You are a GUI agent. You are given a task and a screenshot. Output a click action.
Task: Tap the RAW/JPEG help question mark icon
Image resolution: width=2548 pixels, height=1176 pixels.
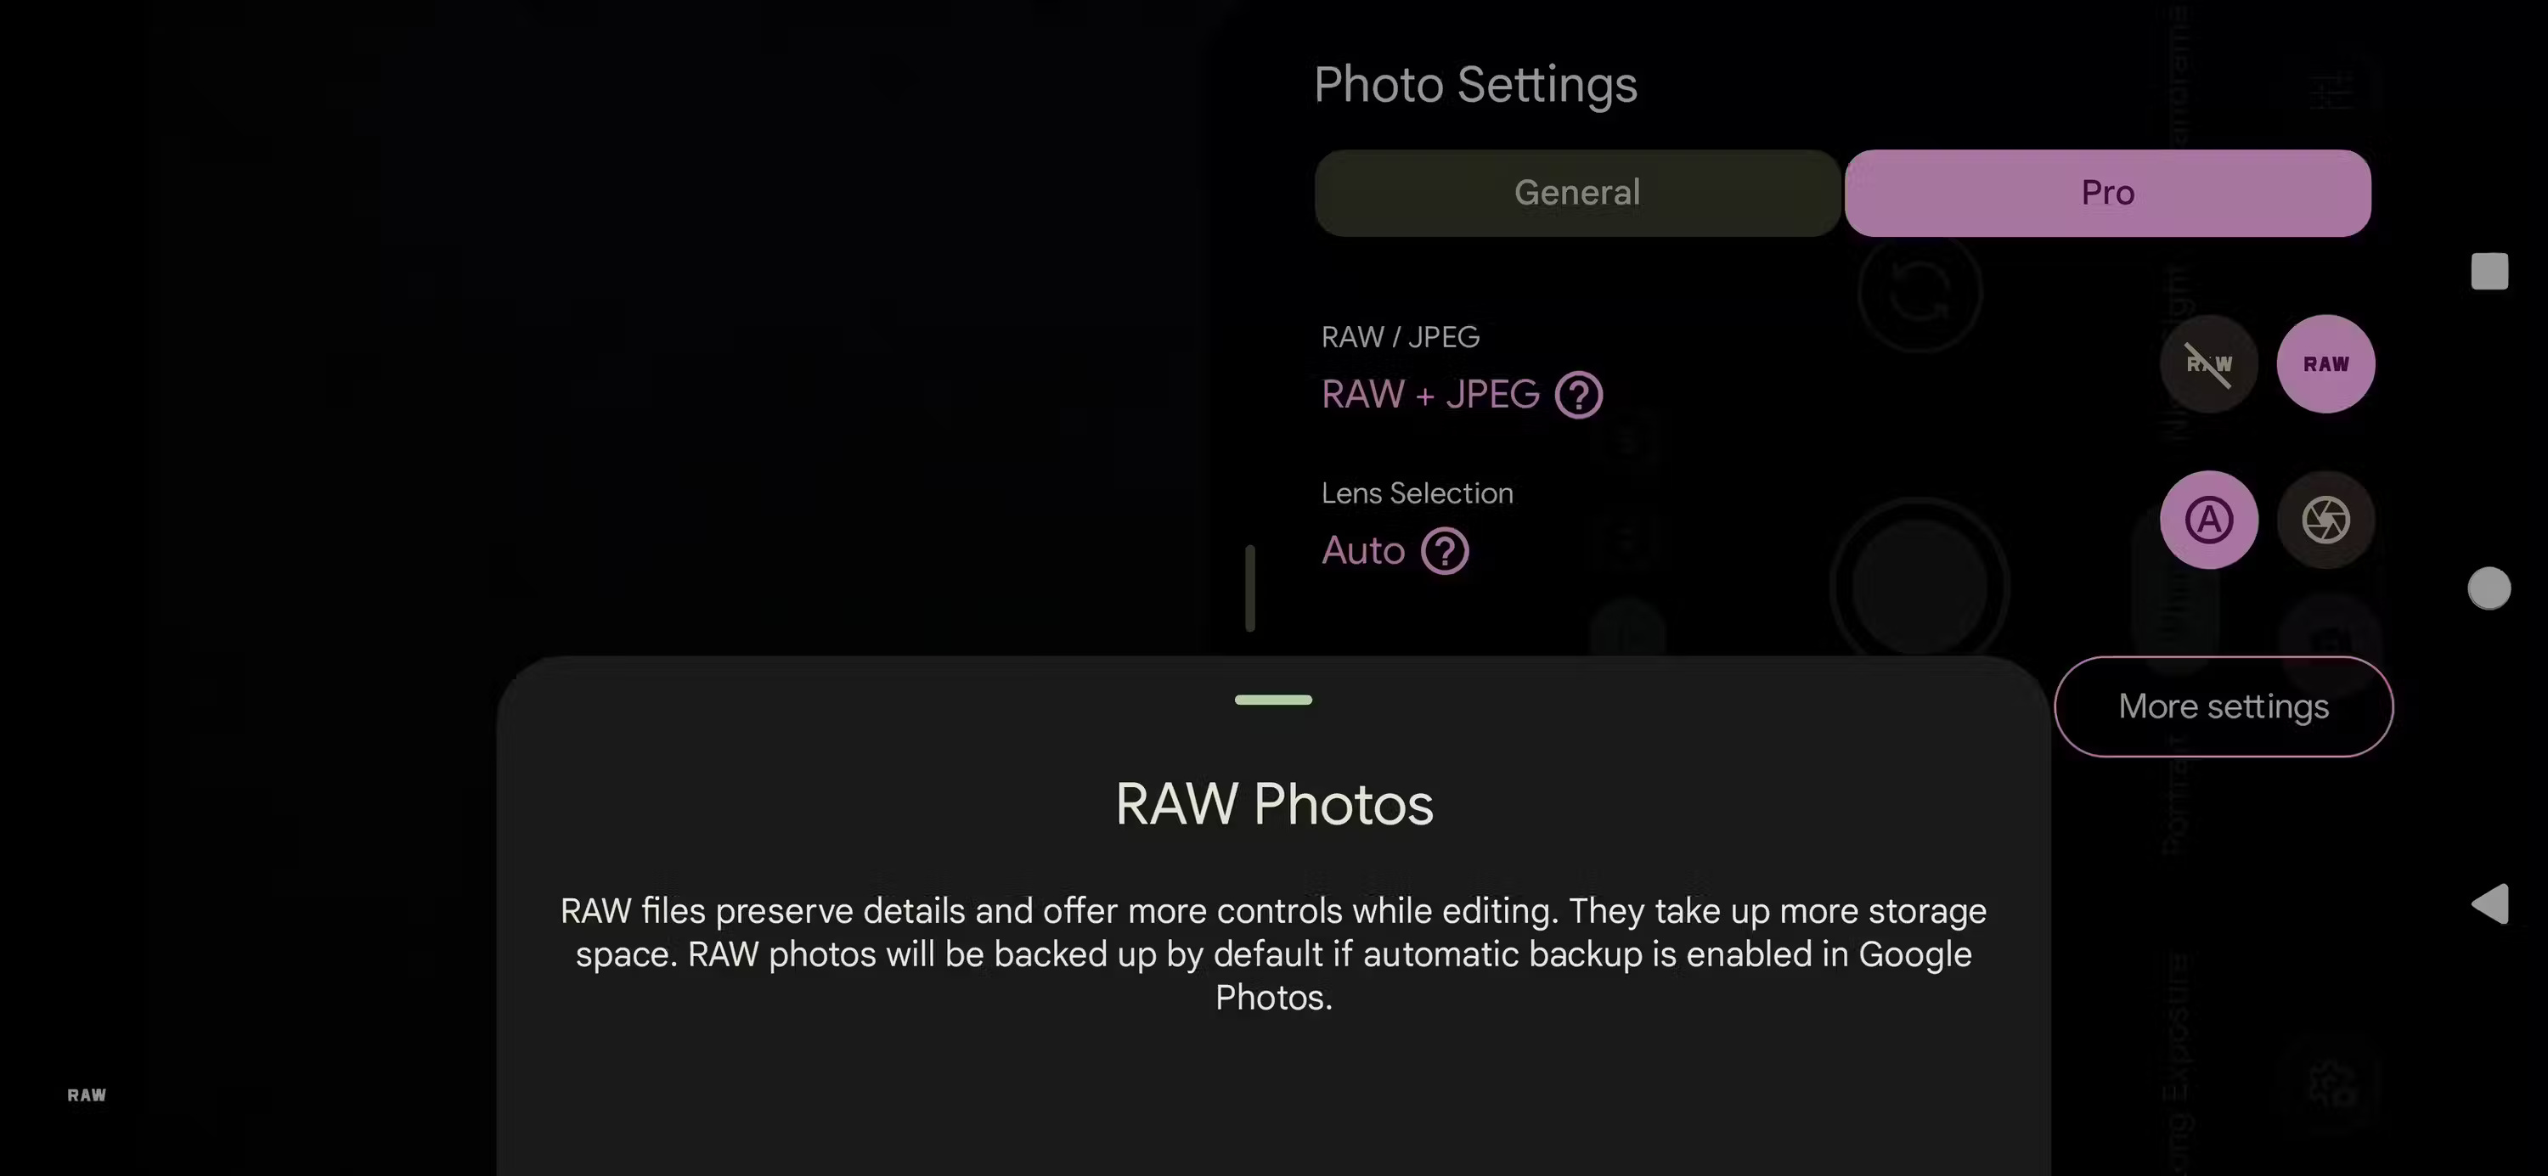[1580, 394]
